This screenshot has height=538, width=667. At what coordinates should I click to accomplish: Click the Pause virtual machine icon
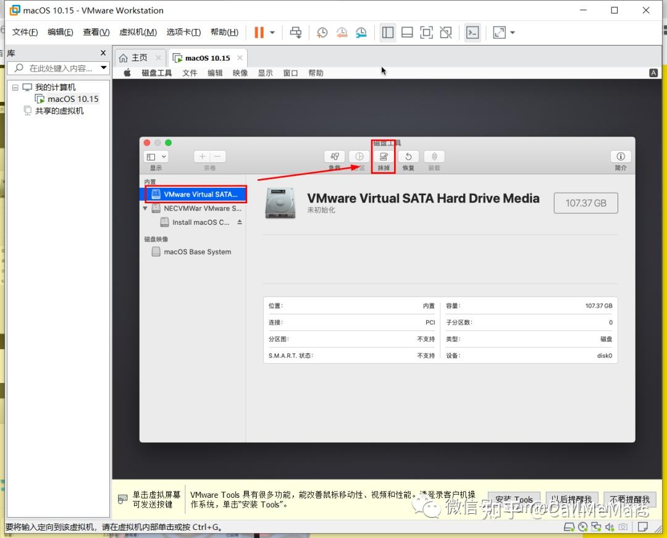pos(259,32)
